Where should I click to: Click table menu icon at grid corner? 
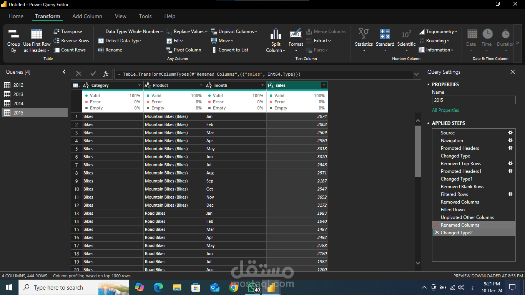[x=76, y=85]
